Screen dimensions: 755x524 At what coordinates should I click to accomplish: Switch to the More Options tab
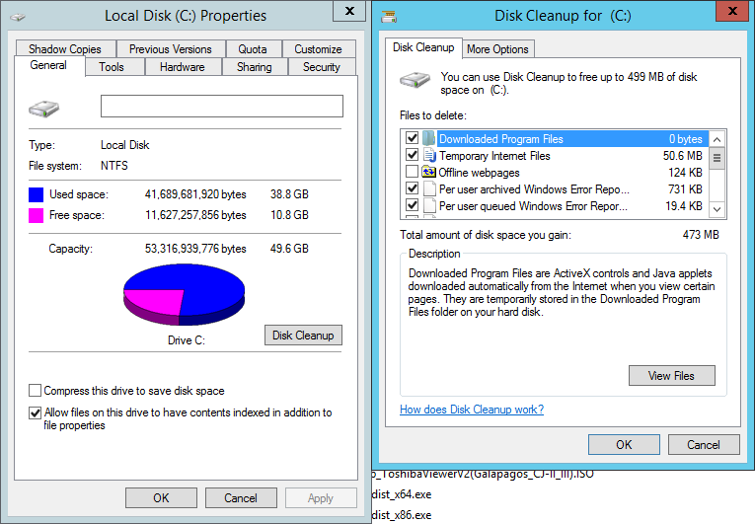[x=497, y=49]
